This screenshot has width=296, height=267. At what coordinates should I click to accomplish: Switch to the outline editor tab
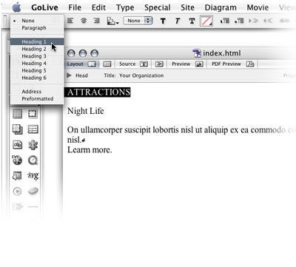pos(159,64)
